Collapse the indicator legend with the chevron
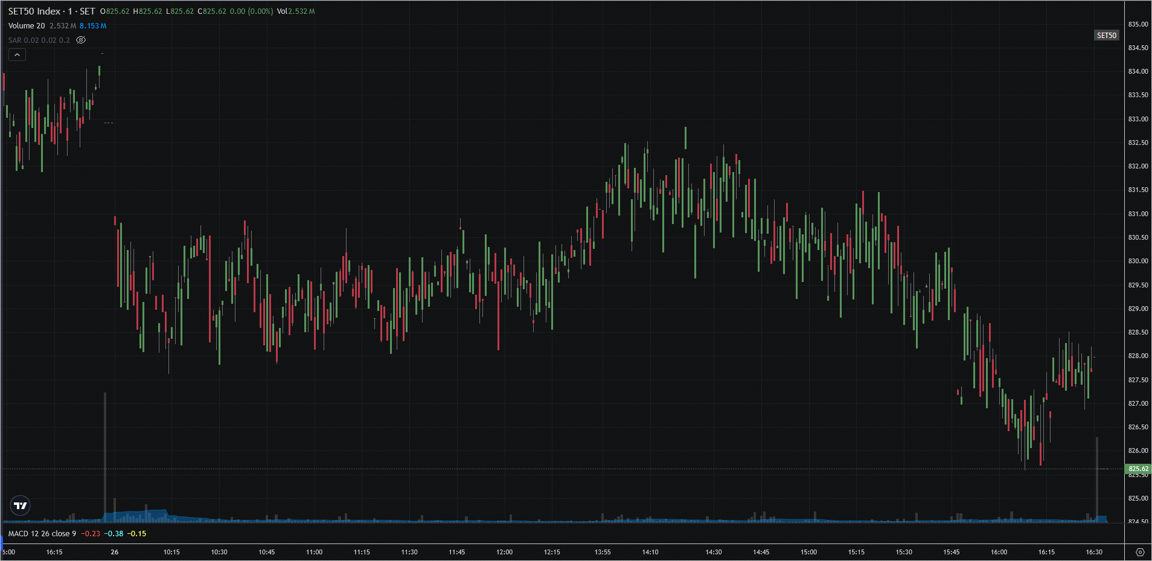The image size is (1152, 561). click(x=17, y=55)
